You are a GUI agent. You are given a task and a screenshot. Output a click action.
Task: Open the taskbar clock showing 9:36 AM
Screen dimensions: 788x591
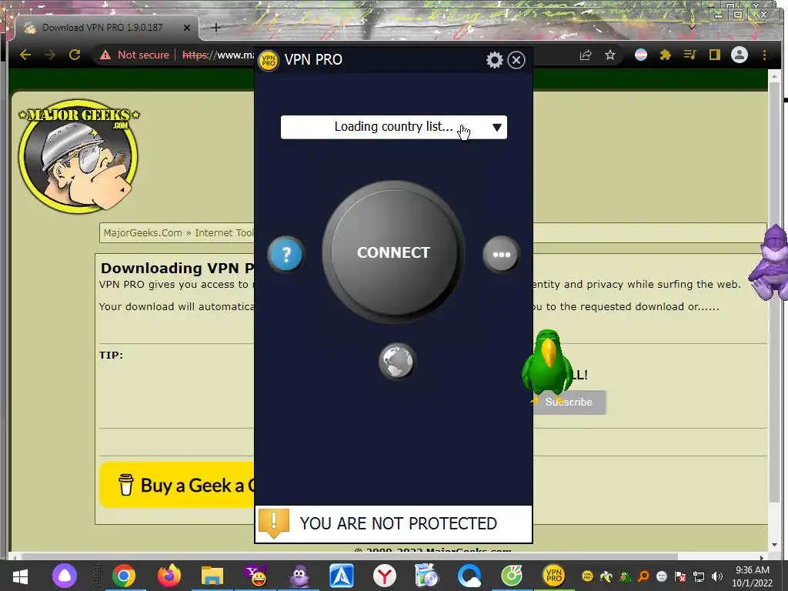tap(752, 576)
